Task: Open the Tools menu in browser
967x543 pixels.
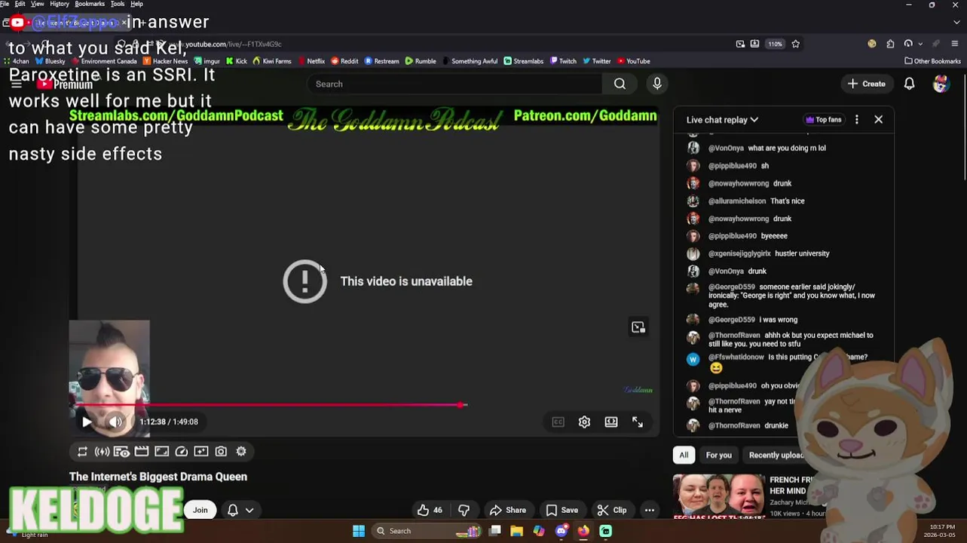Action: coord(118,4)
